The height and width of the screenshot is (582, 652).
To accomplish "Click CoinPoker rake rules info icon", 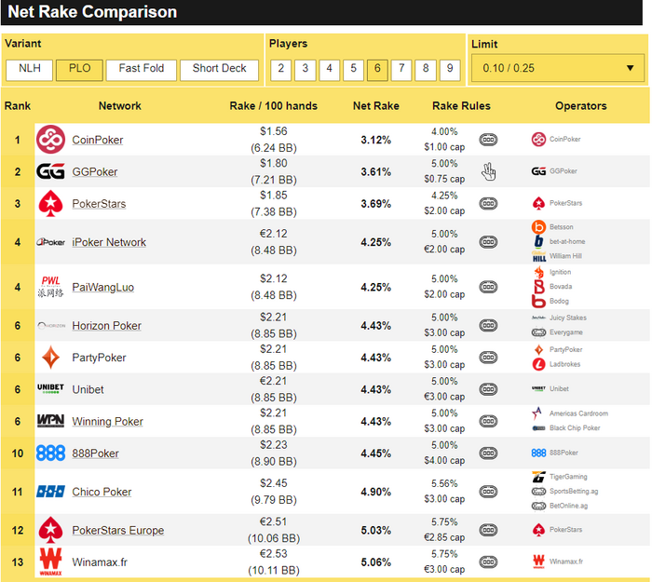I will coord(488,140).
